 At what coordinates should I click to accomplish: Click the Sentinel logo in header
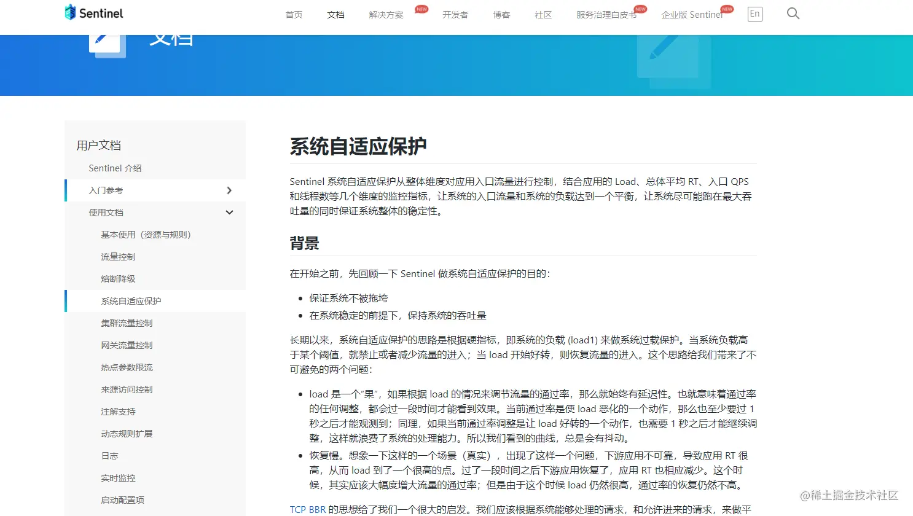94,13
